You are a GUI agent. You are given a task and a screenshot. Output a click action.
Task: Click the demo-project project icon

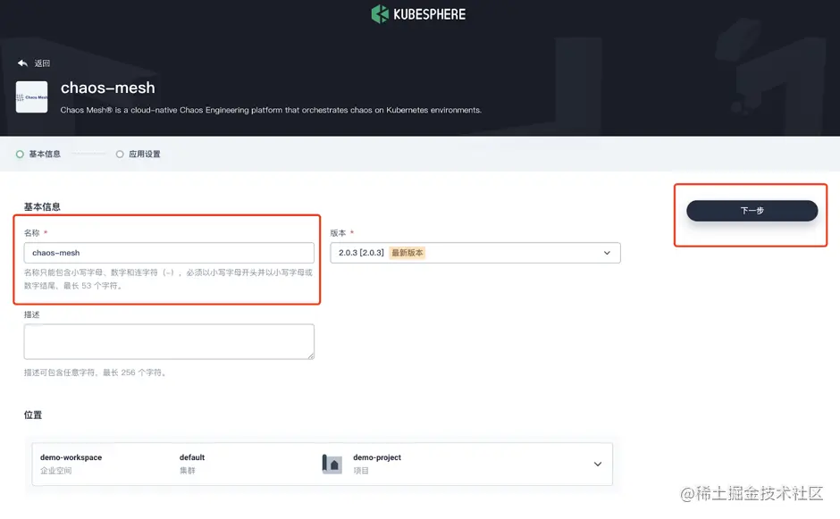332,464
